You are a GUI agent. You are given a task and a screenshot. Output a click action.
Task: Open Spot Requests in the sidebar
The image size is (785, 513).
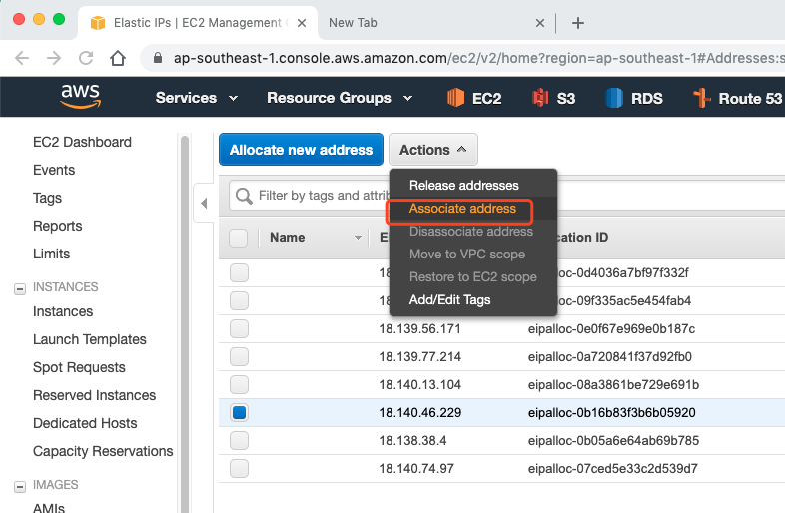(79, 368)
